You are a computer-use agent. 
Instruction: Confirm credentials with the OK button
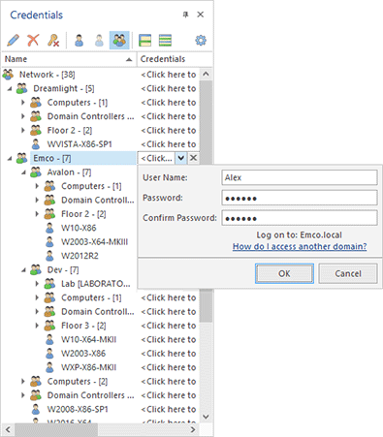pyautogui.click(x=284, y=273)
